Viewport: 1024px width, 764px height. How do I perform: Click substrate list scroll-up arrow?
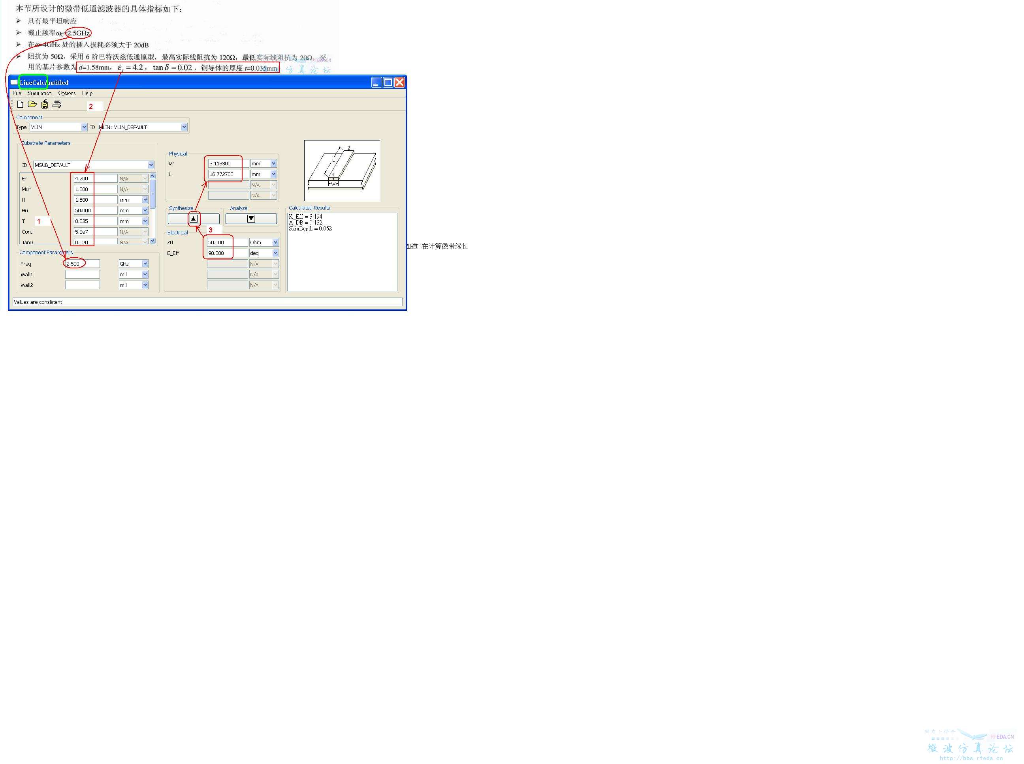coord(153,176)
